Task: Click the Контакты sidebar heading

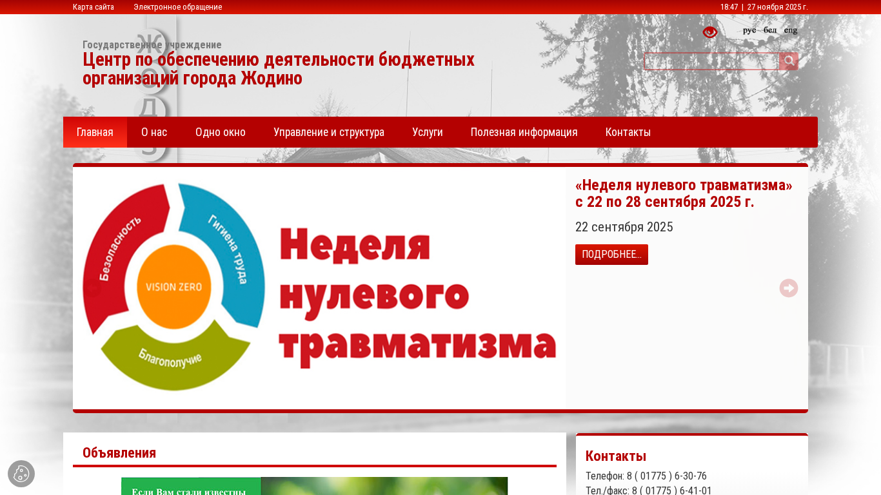Action: pos(616,456)
